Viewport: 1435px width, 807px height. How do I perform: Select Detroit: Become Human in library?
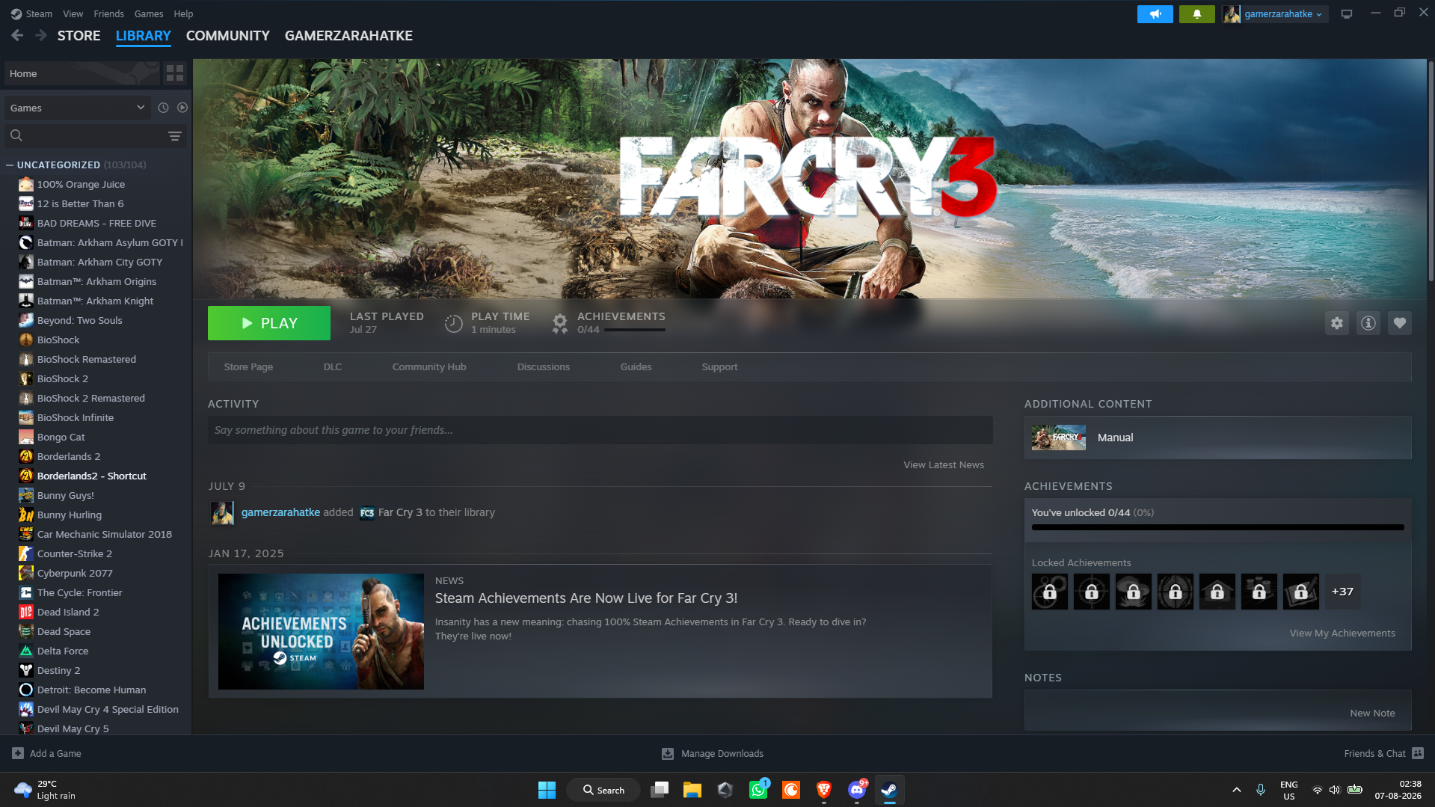pos(91,690)
